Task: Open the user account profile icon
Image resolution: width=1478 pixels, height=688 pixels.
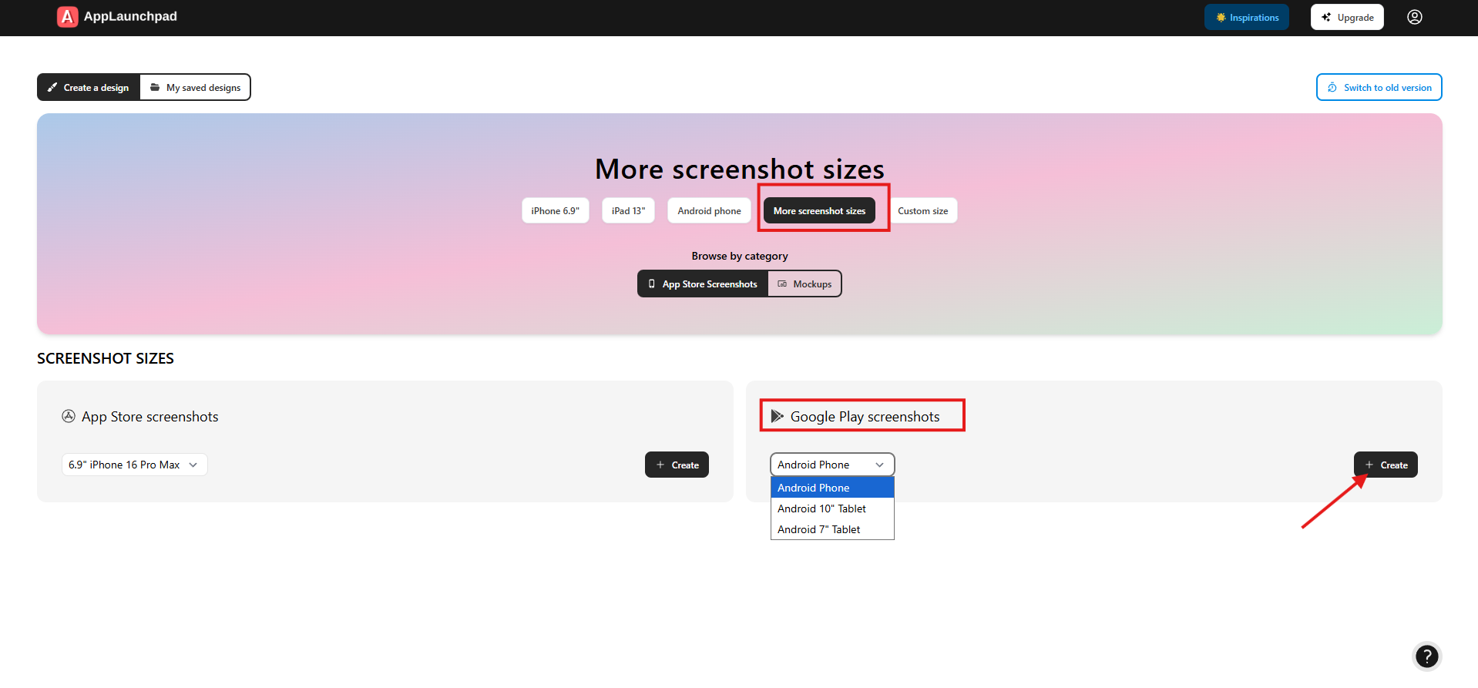Action: pyautogui.click(x=1414, y=17)
